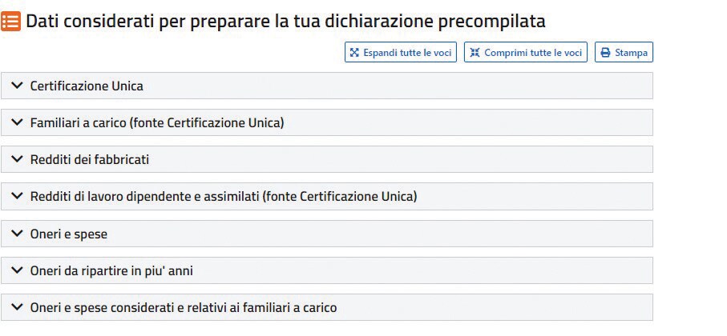Viewport: 727px width, 336px height.
Task: Open the Redditi dei fabbricati section title
Action: pos(90,160)
